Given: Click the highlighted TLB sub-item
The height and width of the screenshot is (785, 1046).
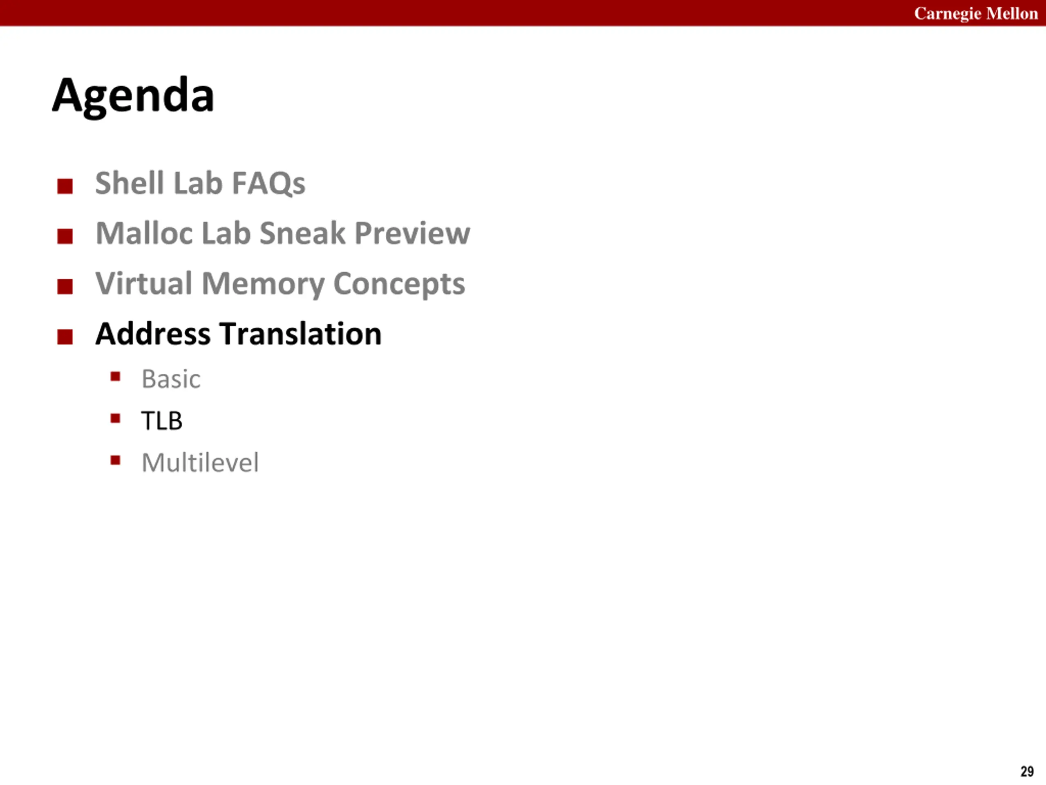Looking at the screenshot, I should click(162, 421).
